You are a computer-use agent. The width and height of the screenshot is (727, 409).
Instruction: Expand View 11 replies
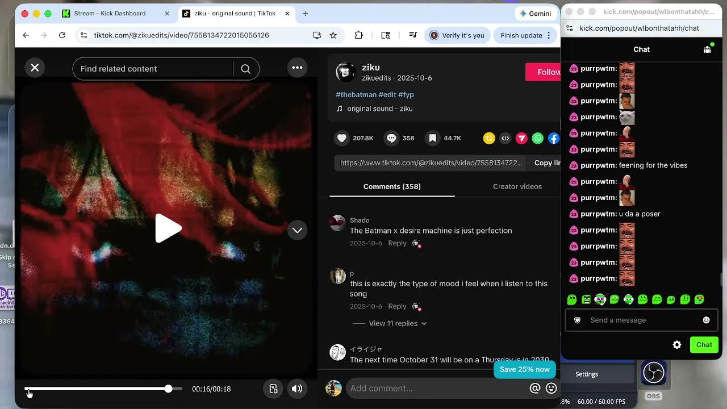pyautogui.click(x=398, y=323)
